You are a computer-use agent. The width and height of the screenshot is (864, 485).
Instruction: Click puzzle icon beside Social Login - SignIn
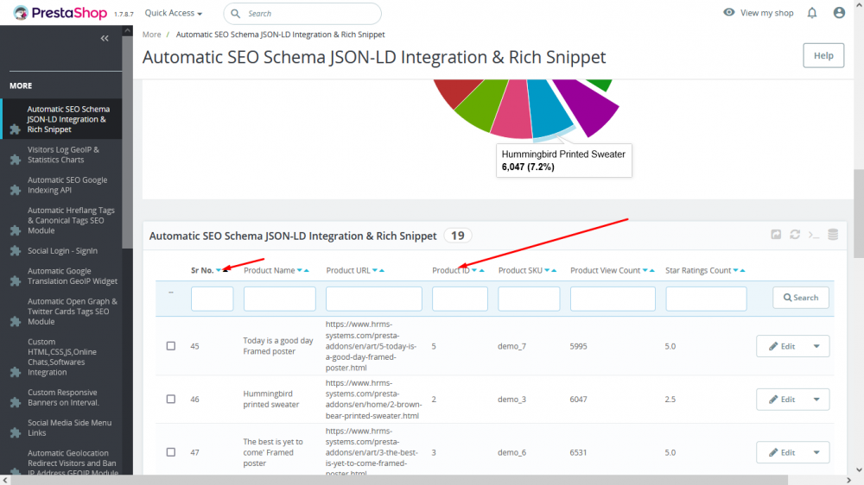(x=16, y=251)
